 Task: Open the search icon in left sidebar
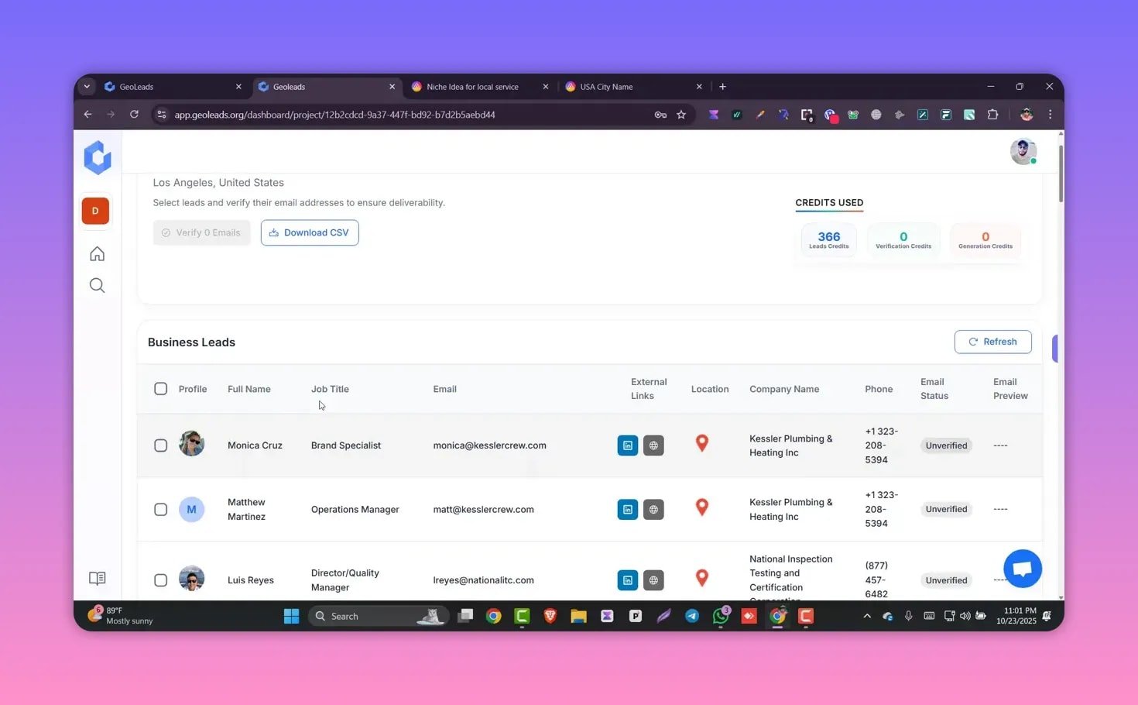coord(97,284)
